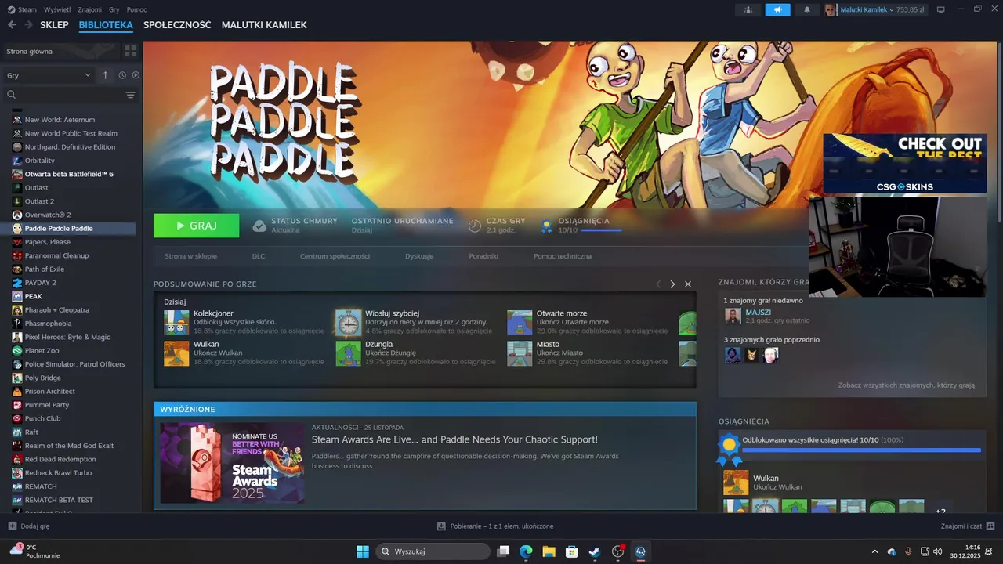1003x564 pixels.
Task: Go to the next post-game summary page
Action: 672,284
